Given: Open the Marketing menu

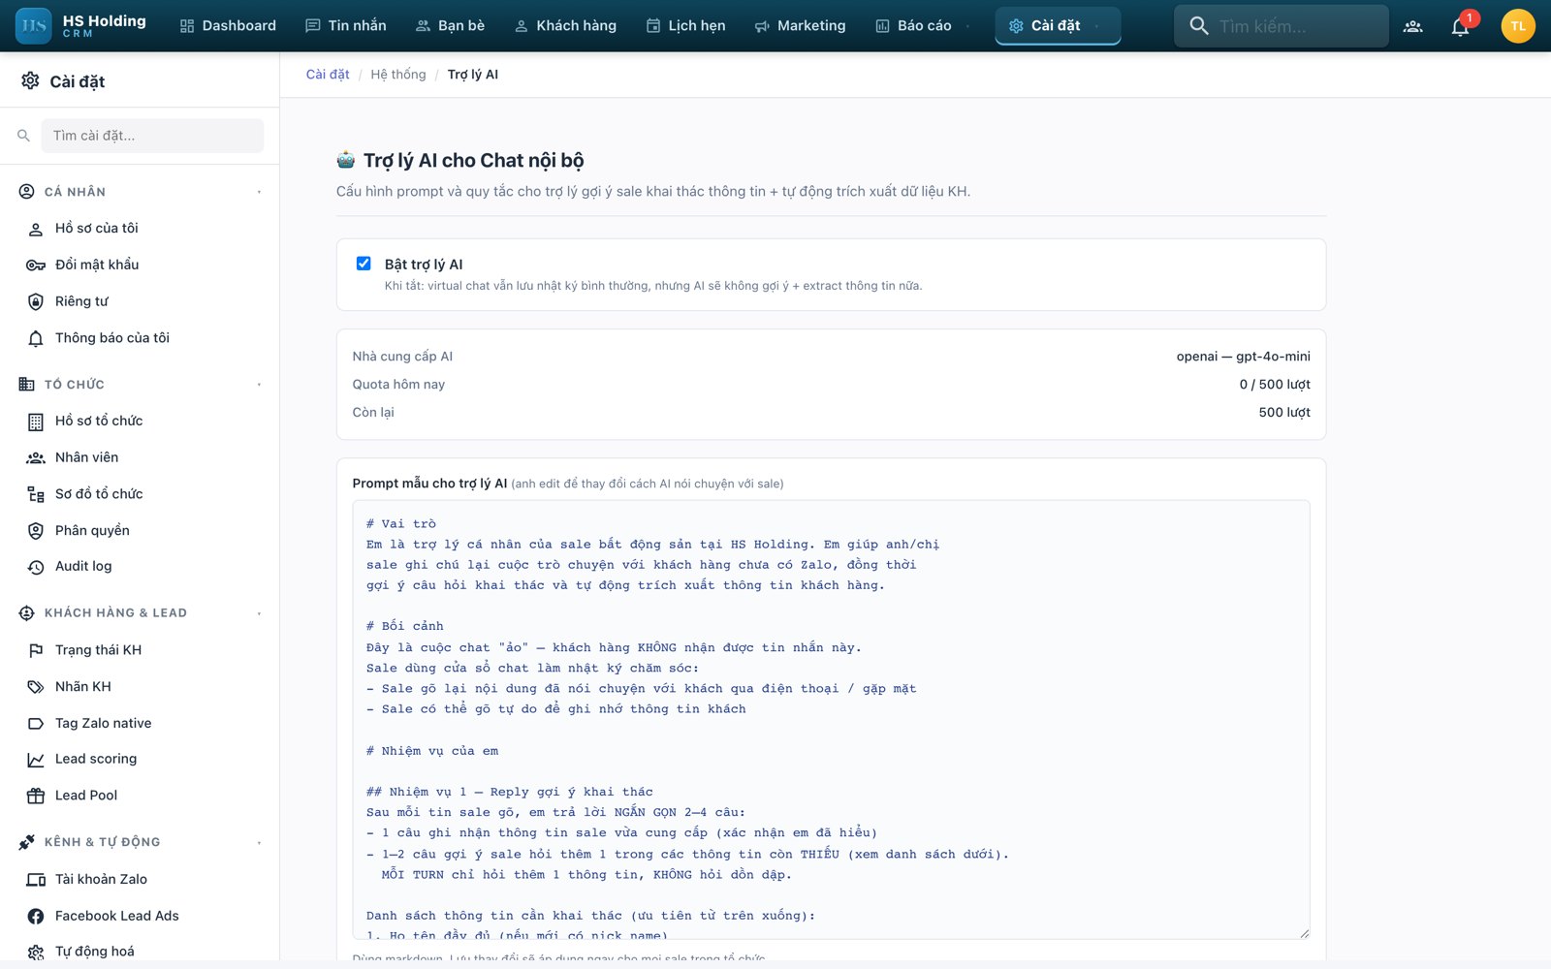Looking at the screenshot, I should coord(800,26).
